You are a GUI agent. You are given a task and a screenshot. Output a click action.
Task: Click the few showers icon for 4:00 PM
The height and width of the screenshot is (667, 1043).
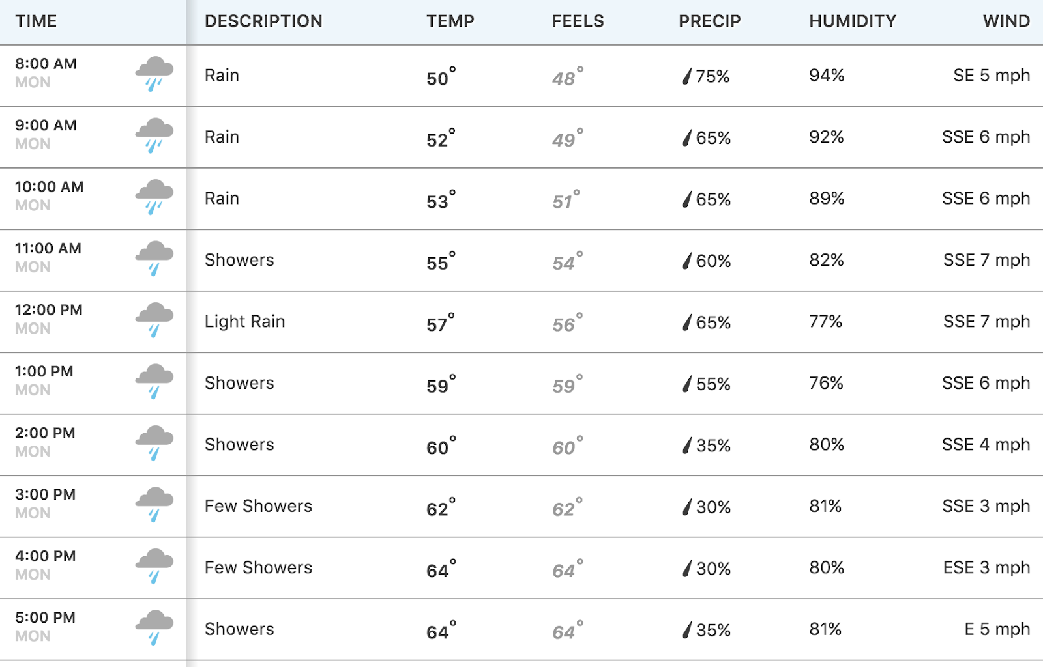tap(154, 566)
